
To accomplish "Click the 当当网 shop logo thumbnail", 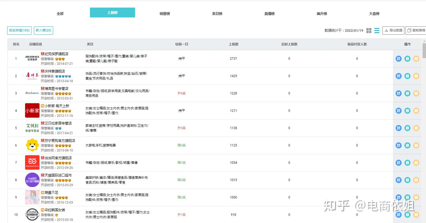I will 32,162.
